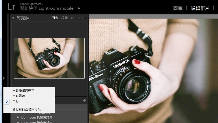Select 符合 fit zoom option
The width and height of the screenshot is (218, 123).
(55, 18)
